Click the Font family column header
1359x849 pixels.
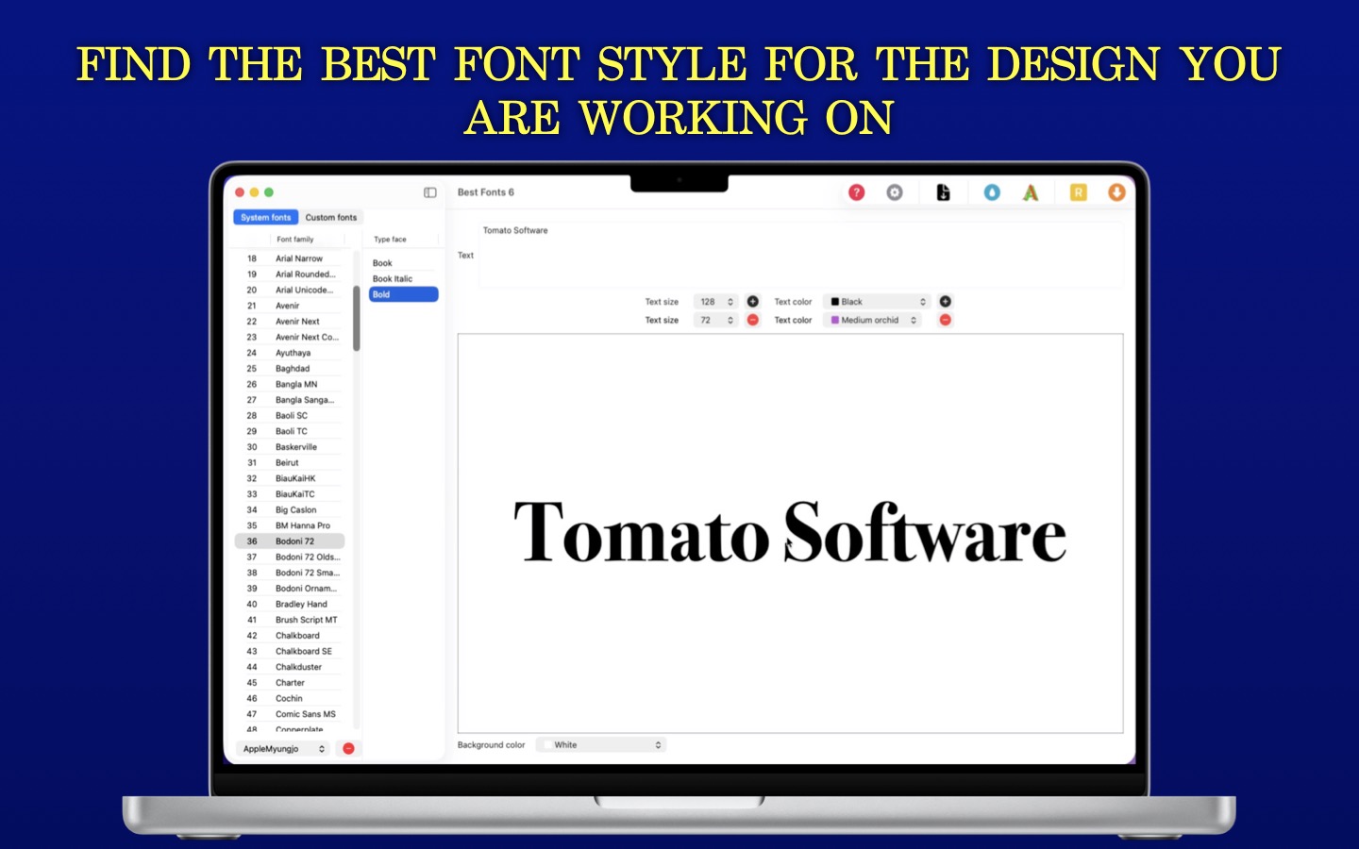(295, 240)
